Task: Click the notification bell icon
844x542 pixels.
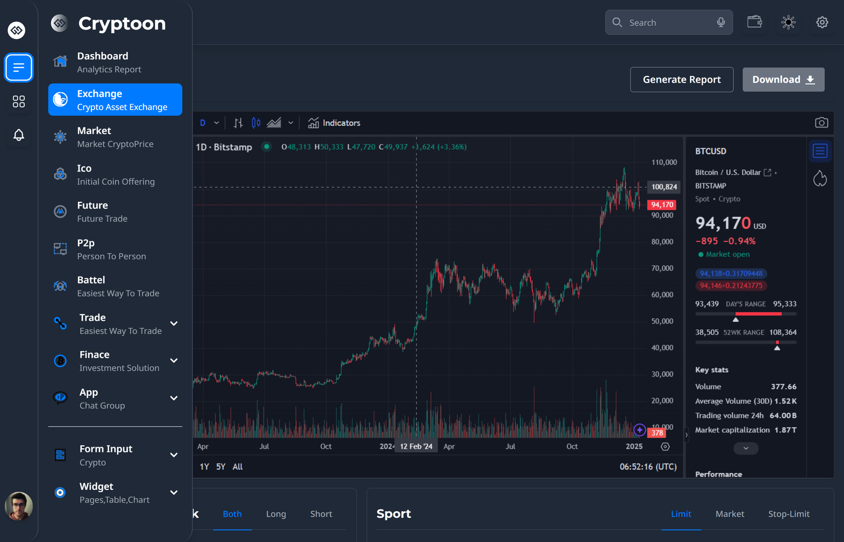Action: click(x=18, y=135)
